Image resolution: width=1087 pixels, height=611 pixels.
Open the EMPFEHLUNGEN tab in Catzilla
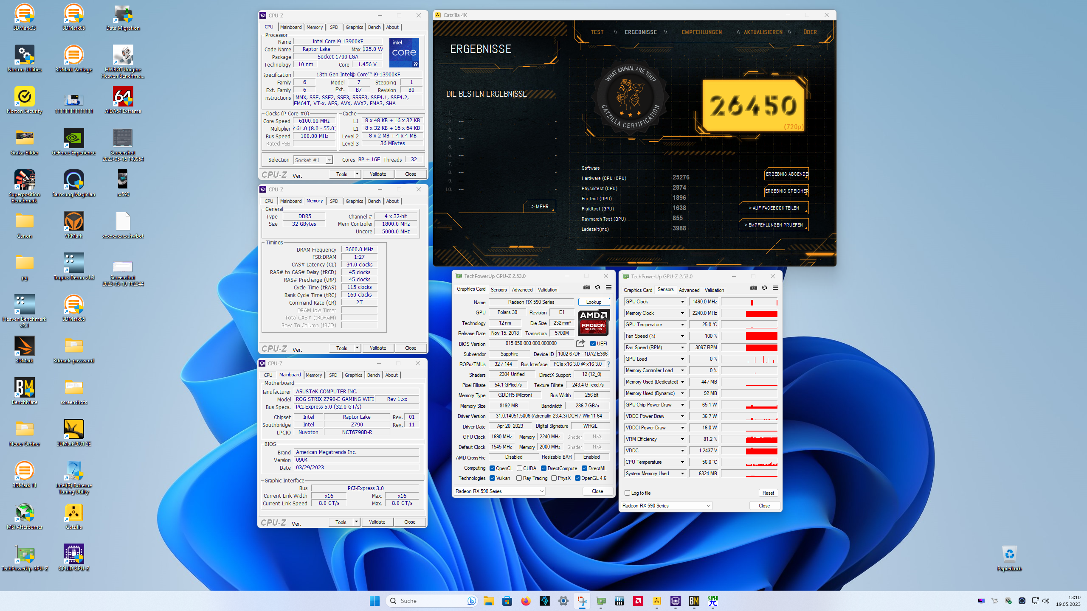pyautogui.click(x=701, y=32)
